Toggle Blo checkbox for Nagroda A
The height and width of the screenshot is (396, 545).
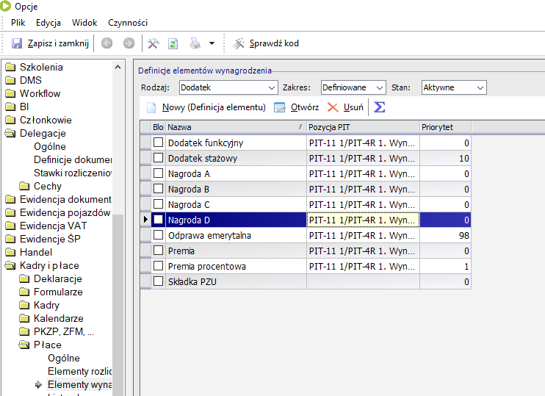158,173
